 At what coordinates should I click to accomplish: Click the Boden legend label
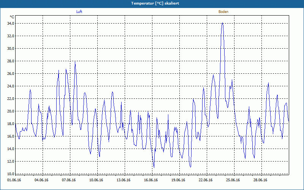coord(223,12)
